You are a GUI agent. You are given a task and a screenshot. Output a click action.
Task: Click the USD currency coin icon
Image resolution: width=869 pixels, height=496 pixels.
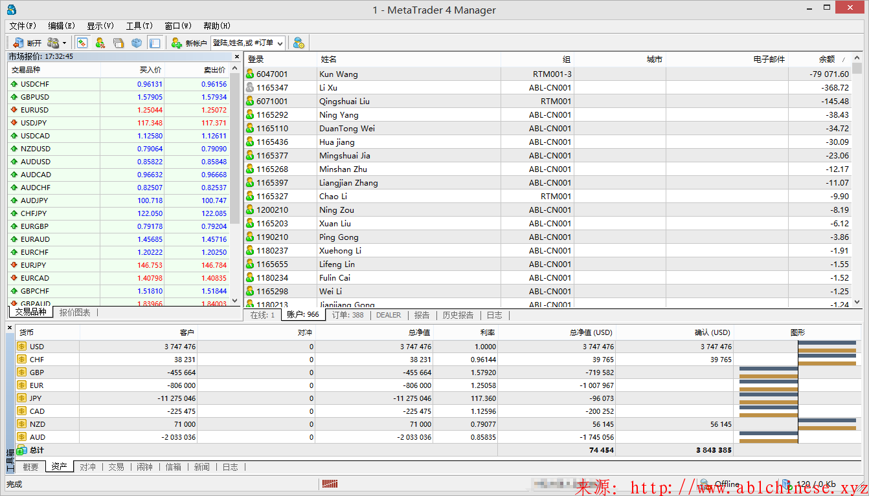tap(21, 347)
